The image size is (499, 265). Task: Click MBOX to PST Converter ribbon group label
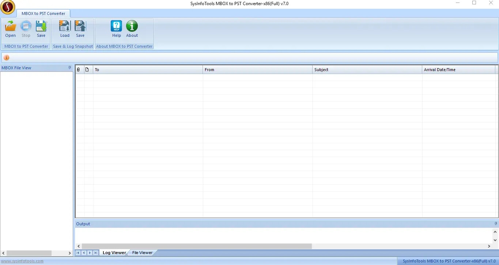[26, 46]
